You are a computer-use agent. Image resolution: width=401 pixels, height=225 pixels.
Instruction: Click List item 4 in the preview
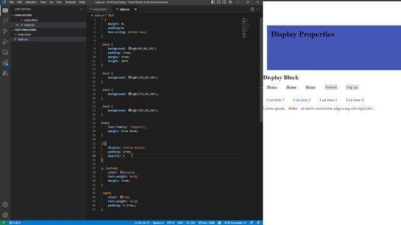point(355,100)
